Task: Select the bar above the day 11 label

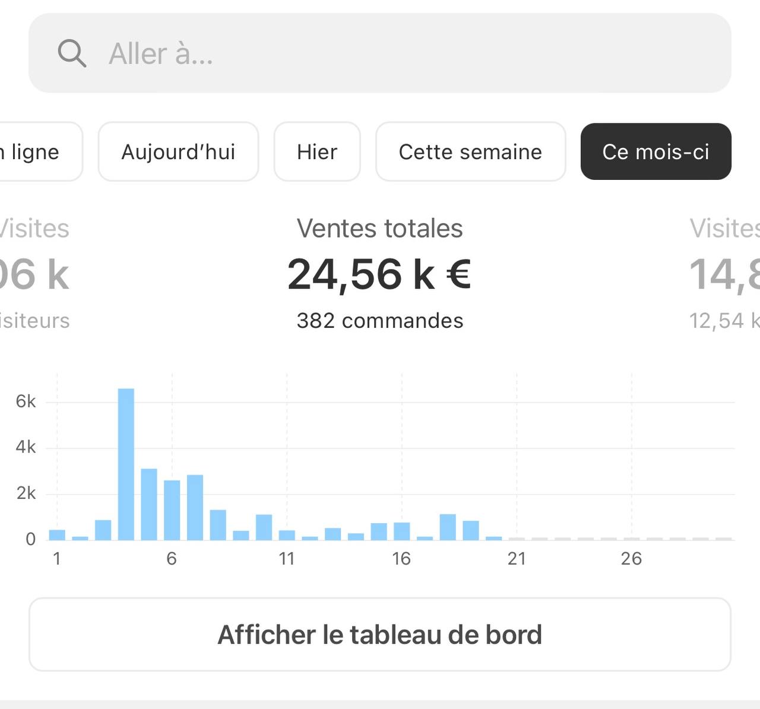Action: coord(287,534)
